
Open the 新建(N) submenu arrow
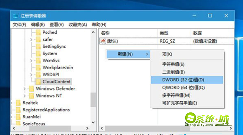(x=147, y=54)
